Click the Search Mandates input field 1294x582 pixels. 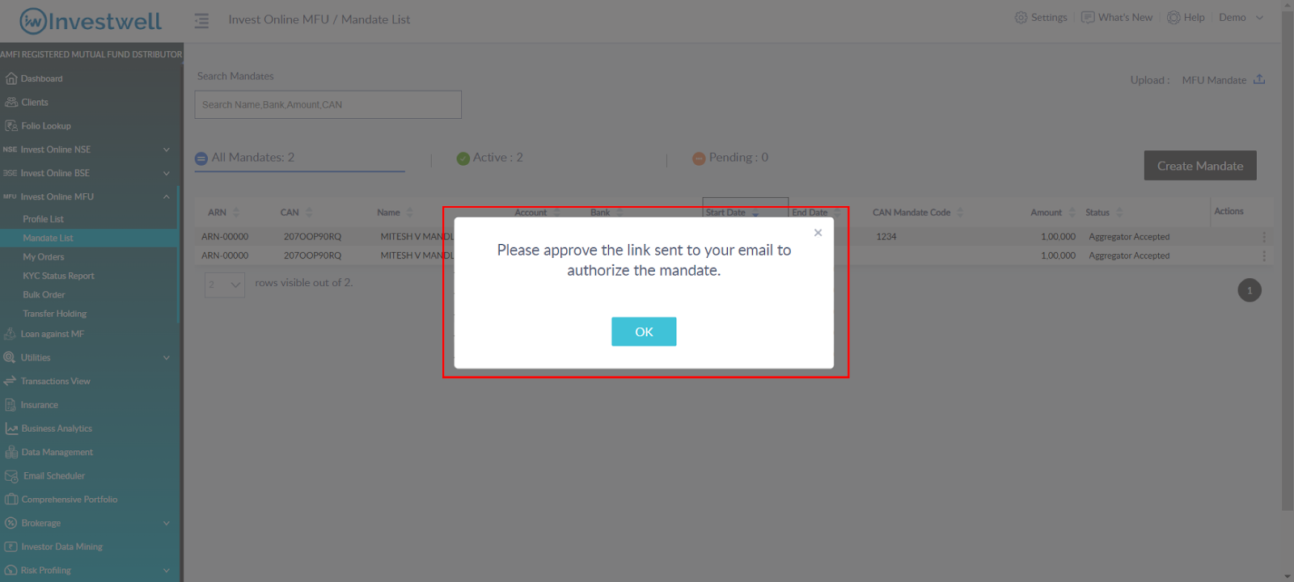328,104
